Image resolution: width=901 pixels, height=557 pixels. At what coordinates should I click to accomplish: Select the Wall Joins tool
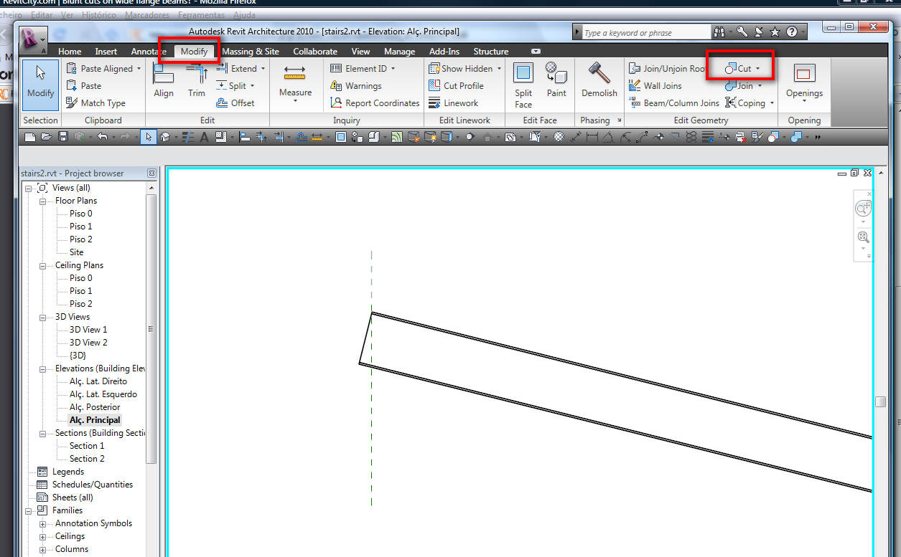[x=655, y=86]
